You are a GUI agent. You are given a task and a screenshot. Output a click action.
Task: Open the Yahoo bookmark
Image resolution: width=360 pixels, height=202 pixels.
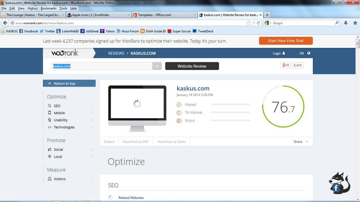[107, 31]
